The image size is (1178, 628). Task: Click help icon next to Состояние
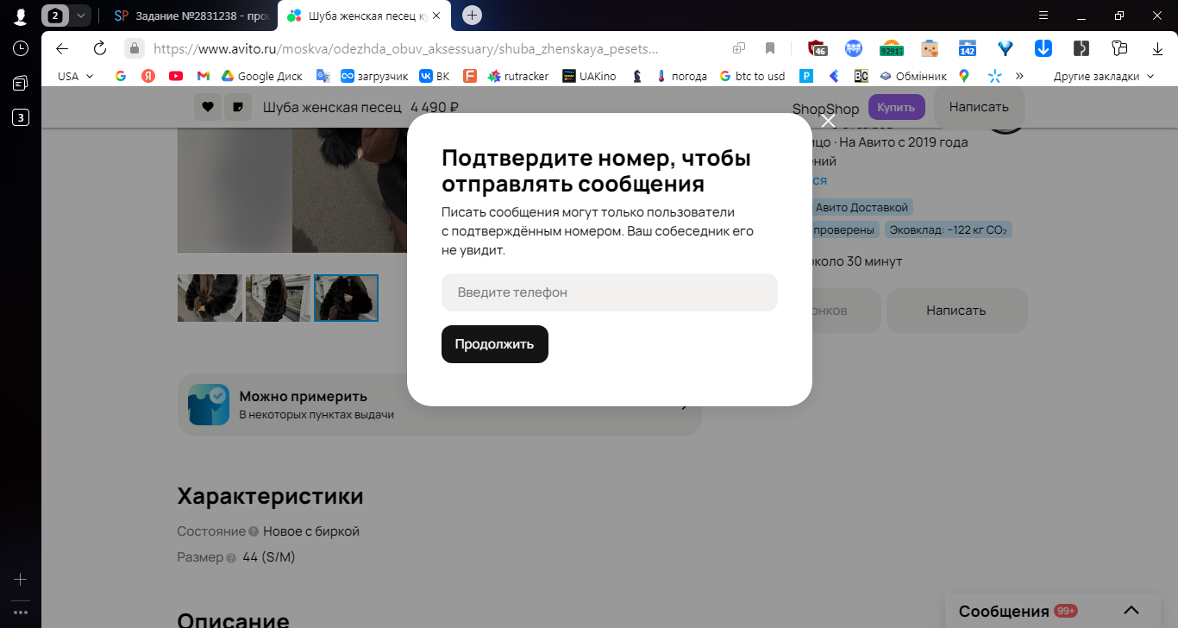pyautogui.click(x=254, y=532)
